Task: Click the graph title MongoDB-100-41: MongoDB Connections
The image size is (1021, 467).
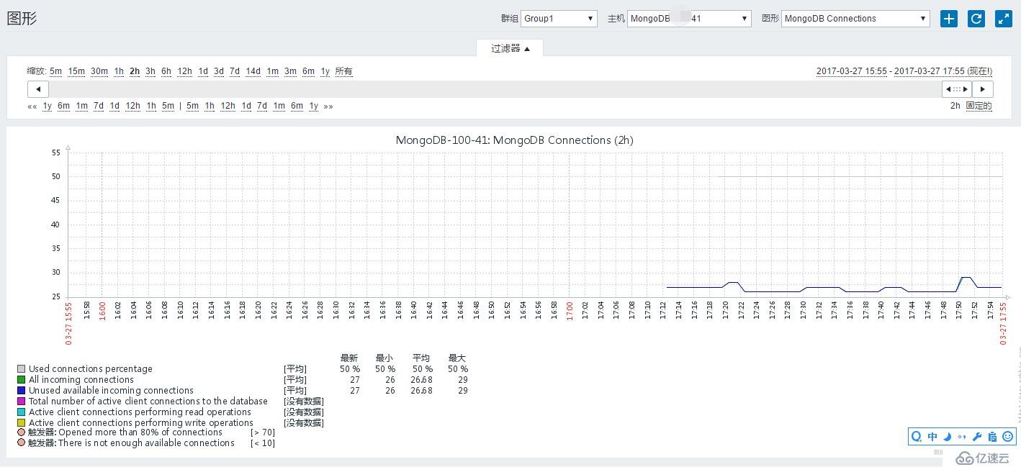Action: tap(515, 140)
